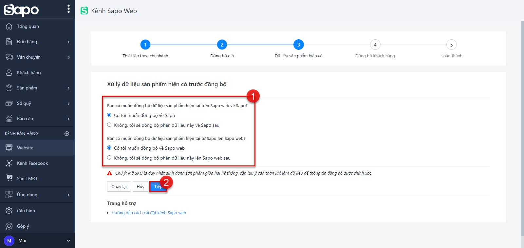Select 'Có tôi muốn đồng bộ về Sapo web'
524x248 pixels.
[x=109, y=148]
